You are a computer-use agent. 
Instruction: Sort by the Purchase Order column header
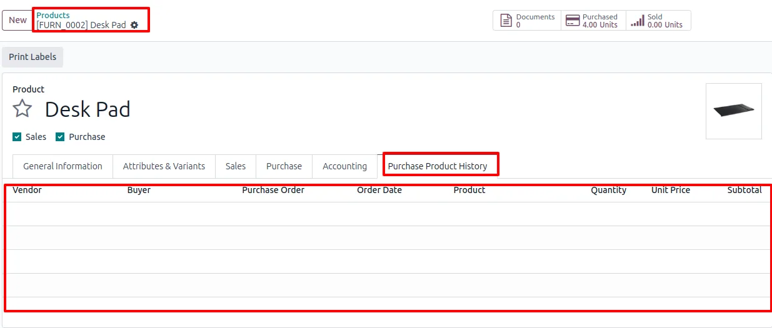tap(273, 190)
